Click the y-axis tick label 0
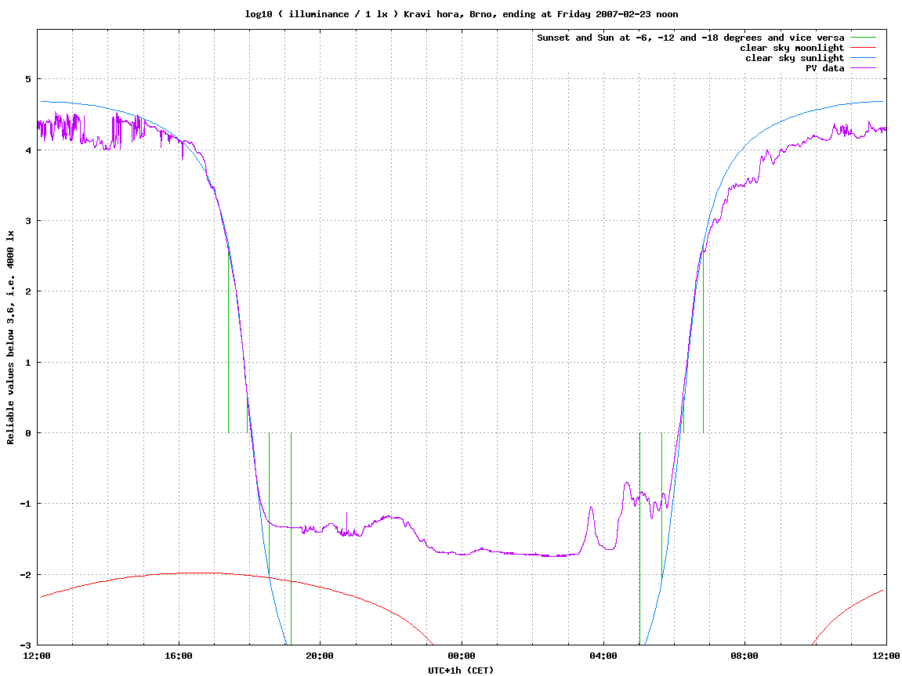The width and height of the screenshot is (902, 676). 28,433
